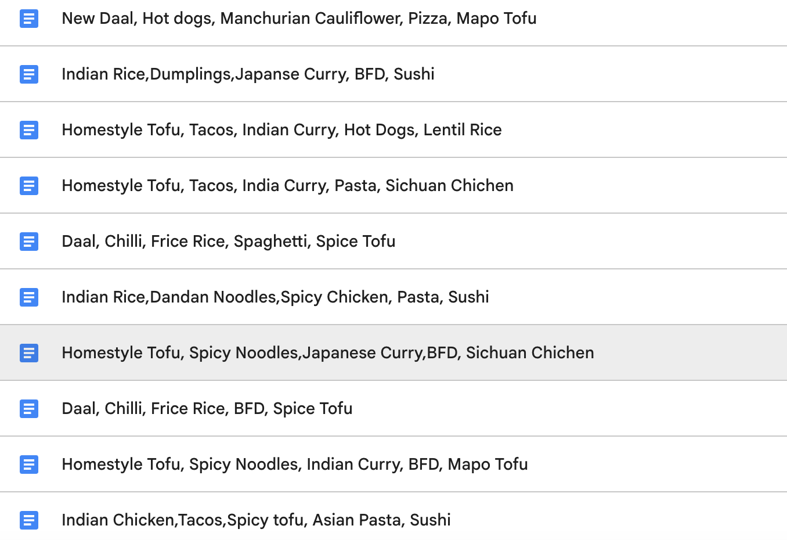Select 'Daal, Chilli, Frice Rice, BFD, Spice Tofu'
The height and width of the screenshot is (540, 787).
[x=207, y=409]
